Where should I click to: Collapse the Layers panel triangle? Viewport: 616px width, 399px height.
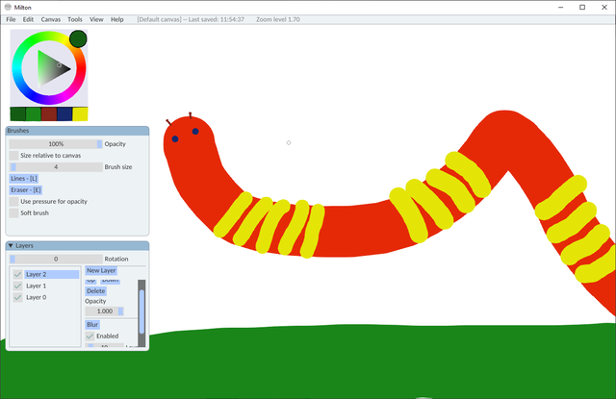(11, 246)
